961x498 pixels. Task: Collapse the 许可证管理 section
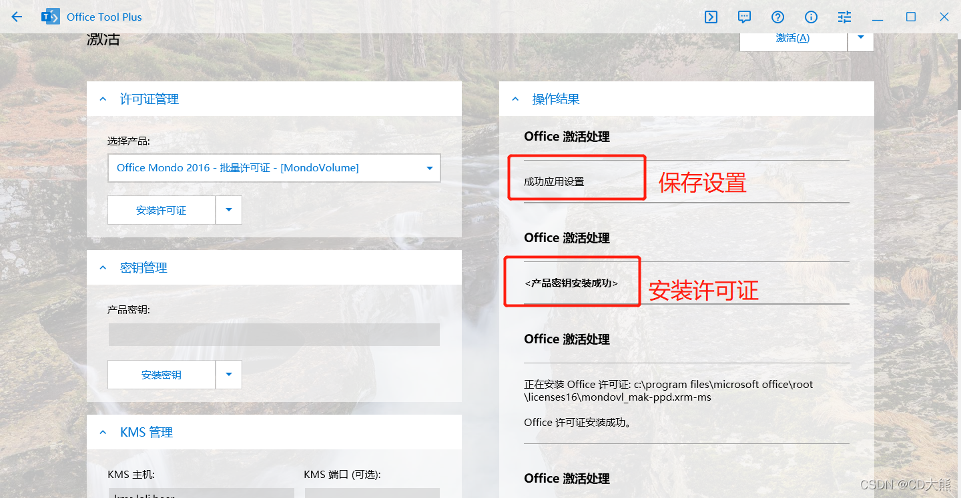pos(103,99)
